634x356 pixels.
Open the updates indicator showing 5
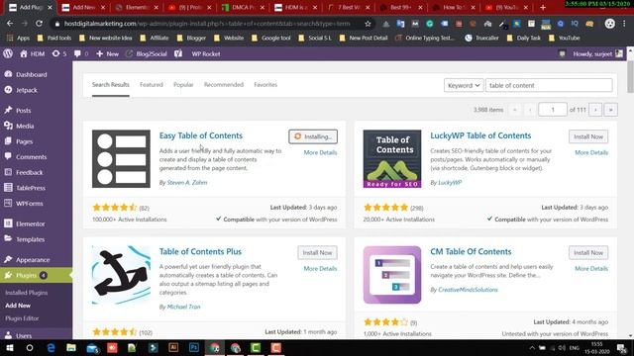click(x=59, y=53)
